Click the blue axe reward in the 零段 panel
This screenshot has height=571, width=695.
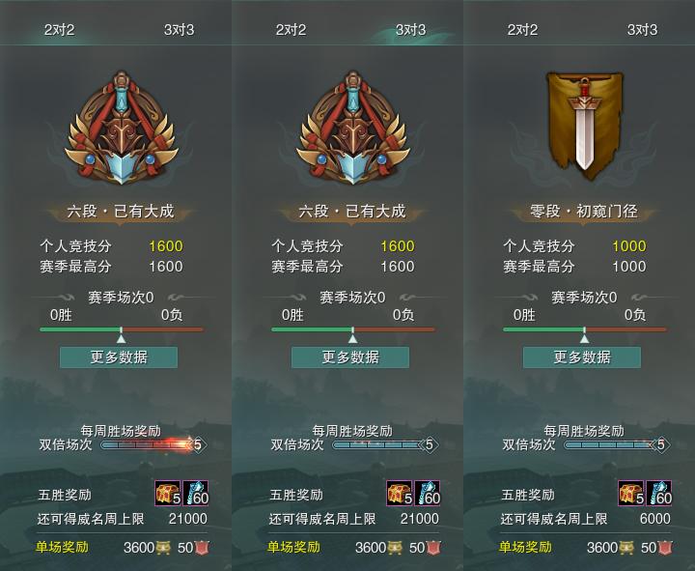pos(659,494)
